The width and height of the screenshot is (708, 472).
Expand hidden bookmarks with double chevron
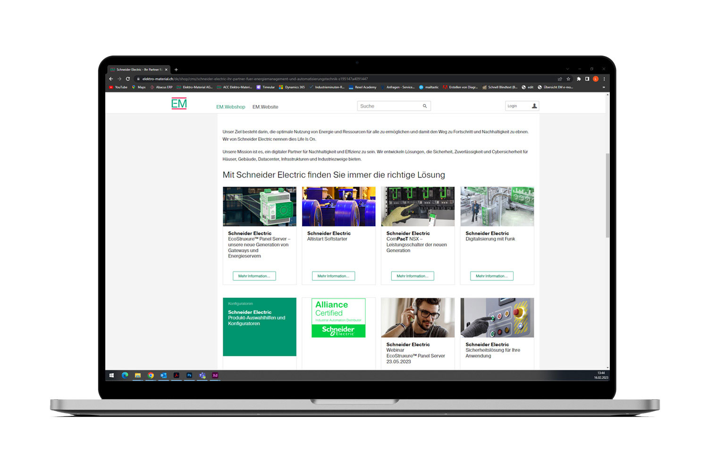tap(604, 87)
